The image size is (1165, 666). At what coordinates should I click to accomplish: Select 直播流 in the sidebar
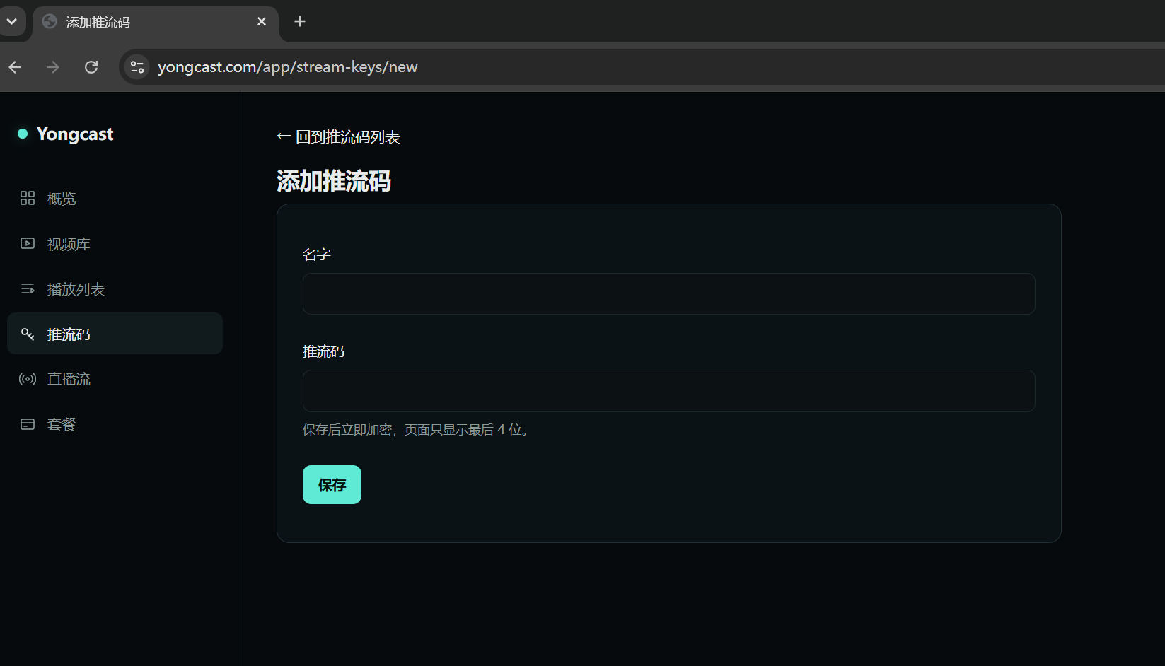pyautogui.click(x=115, y=379)
